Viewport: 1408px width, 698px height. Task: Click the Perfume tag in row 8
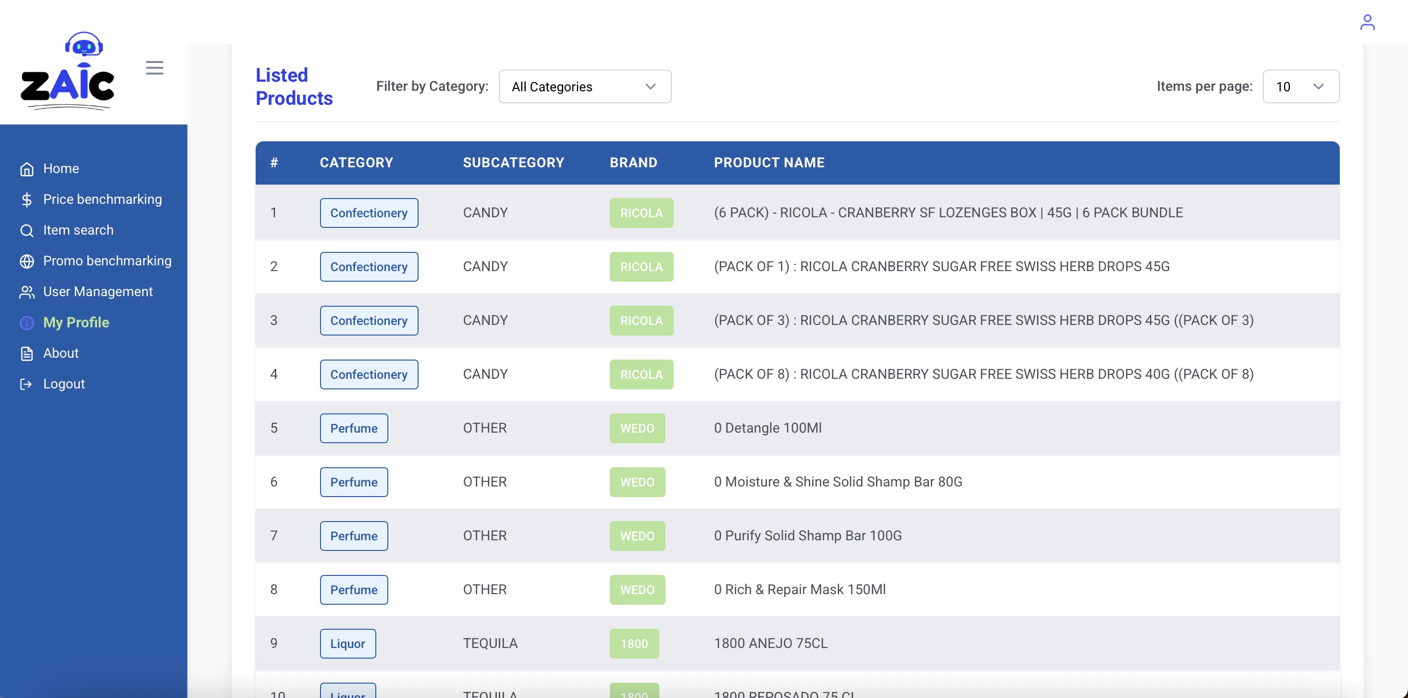click(354, 590)
